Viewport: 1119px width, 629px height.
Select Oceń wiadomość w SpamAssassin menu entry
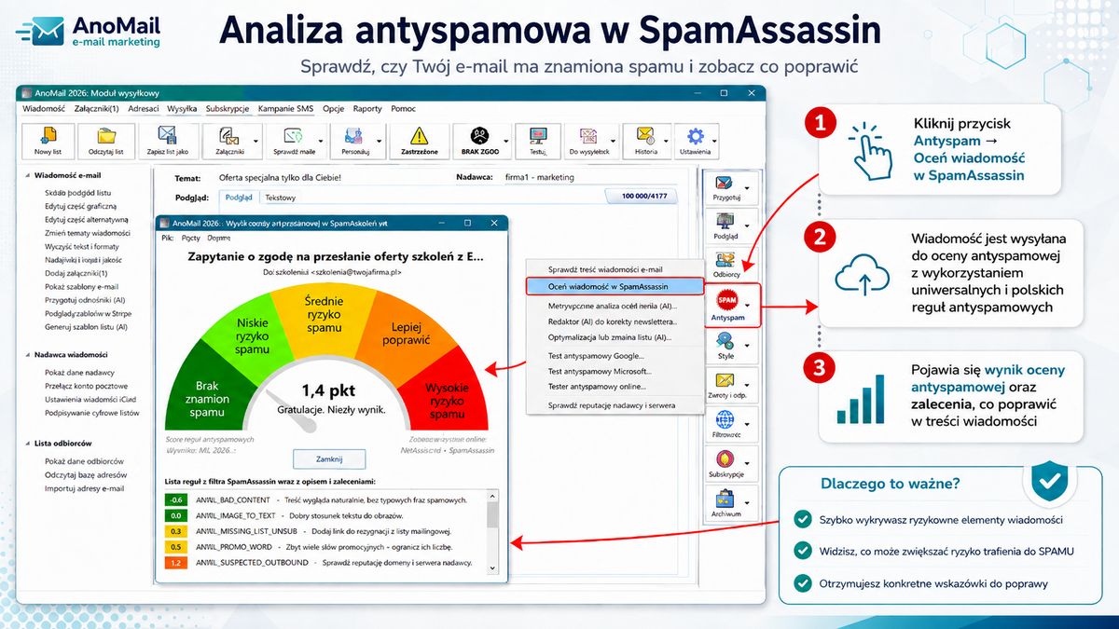(x=614, y=287)
